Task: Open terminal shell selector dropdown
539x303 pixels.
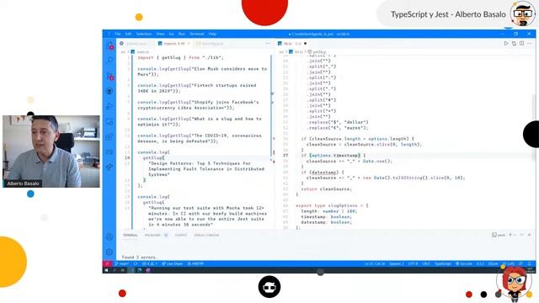Action: (499, 235)
